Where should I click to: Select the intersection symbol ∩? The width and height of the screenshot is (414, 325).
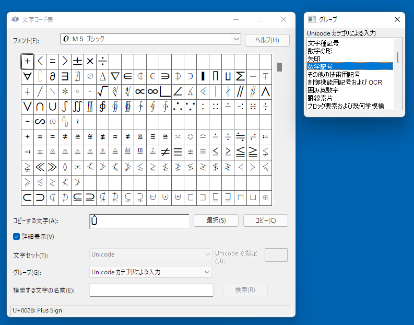point(40,107)
